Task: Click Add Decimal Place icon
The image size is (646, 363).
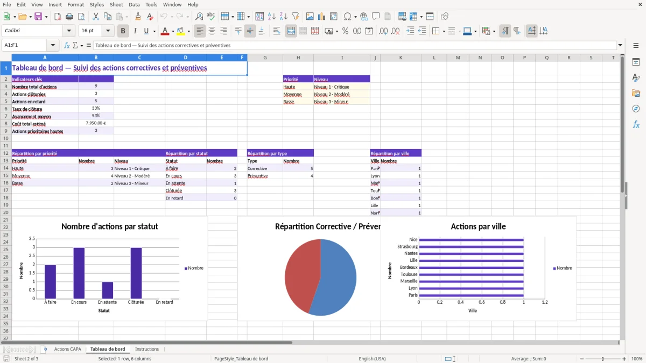Action: tap(384, 31)
